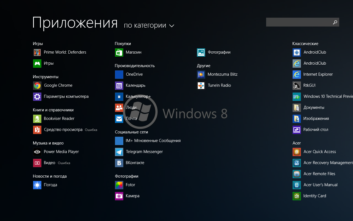Open the Google Chrome app icon

pos(37,86)
